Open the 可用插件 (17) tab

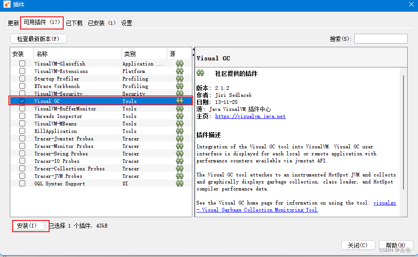(x=42, y=22)
